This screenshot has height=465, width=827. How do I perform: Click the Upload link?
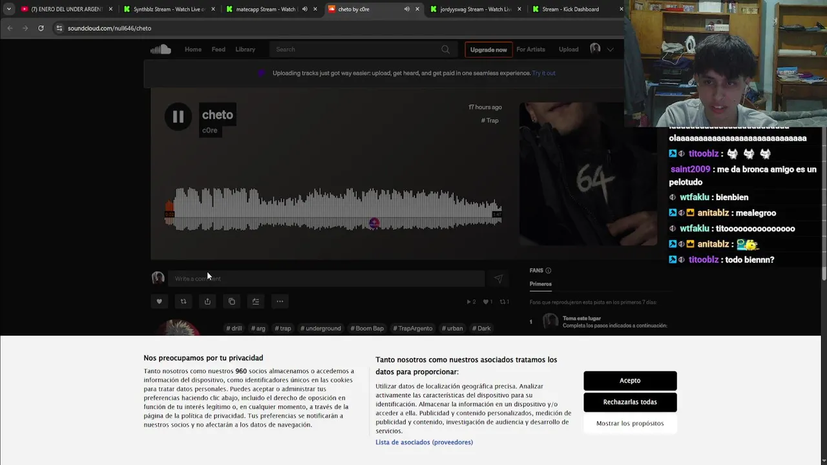coord(569,50)
